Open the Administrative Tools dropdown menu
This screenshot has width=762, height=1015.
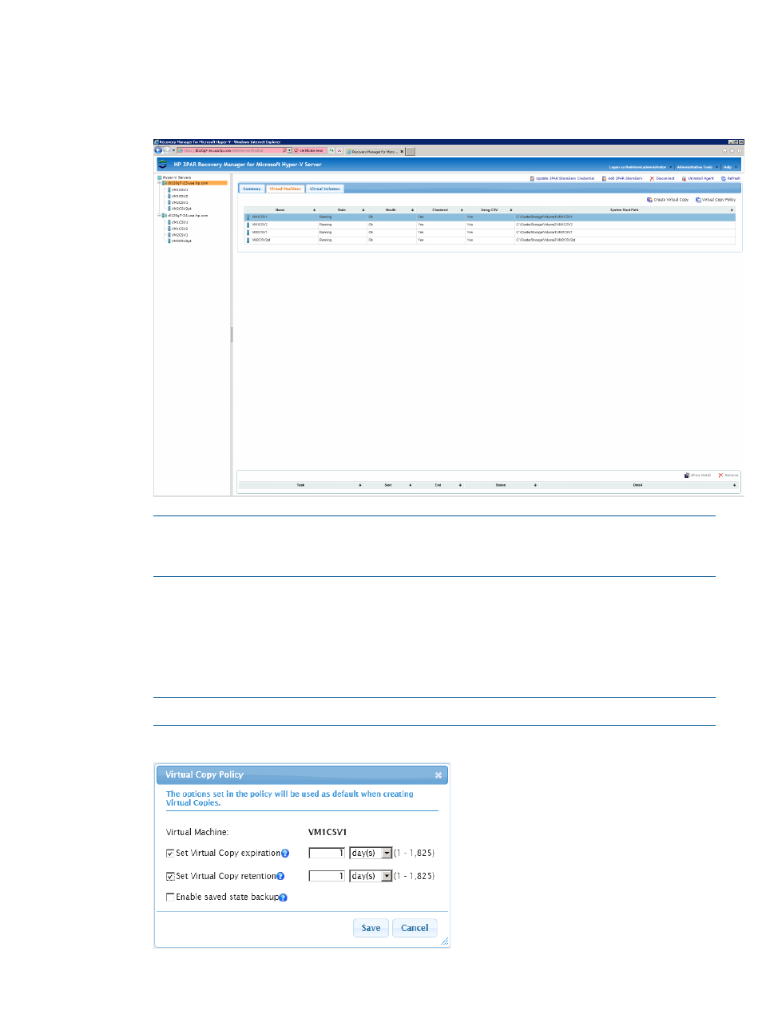[x=697, y=167]
